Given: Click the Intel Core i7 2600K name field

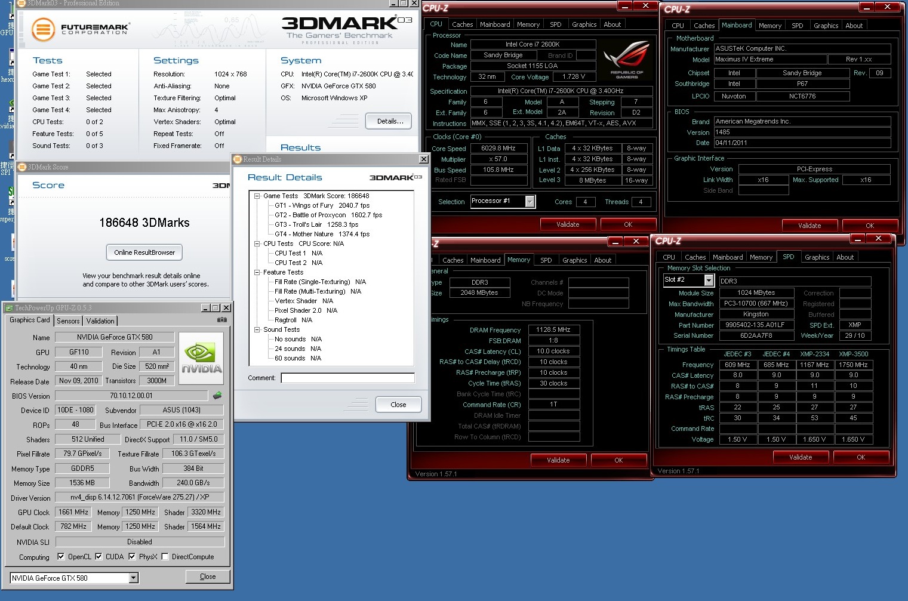Looking at the screenshot, I should coord(533,44).
